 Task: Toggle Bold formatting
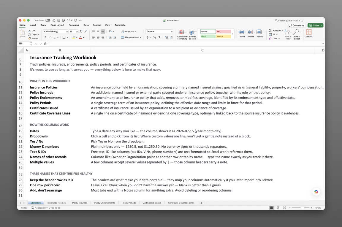point(45,37)
